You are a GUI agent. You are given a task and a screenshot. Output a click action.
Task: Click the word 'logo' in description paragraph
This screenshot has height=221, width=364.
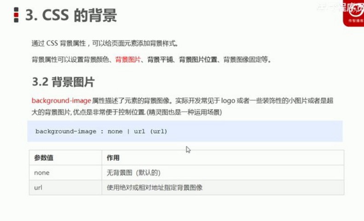pyautogui.click(x=228, y=101)
